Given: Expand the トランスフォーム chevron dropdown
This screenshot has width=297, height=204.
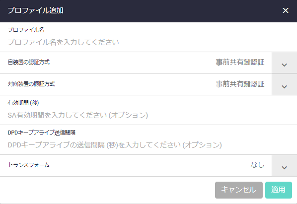Looking at the screenshot, I should point(284,166).
